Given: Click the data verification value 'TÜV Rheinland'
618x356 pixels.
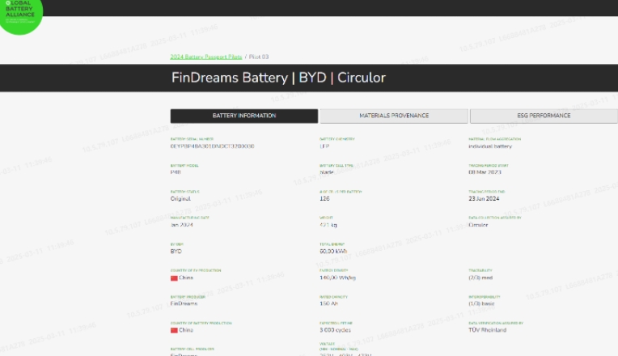Looking at the screenshot, I should pyautogui.click(x=487, y=330).
